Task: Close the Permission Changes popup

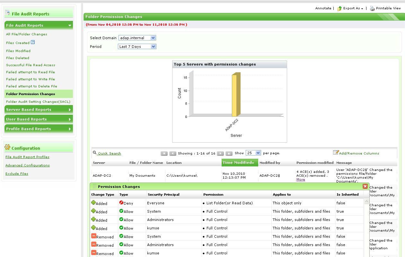Action: pos(365,186)
